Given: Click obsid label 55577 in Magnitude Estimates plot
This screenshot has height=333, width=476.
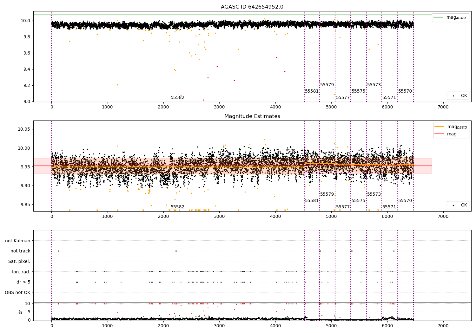Looking at the screenshot, I should [x=343, y=207].
